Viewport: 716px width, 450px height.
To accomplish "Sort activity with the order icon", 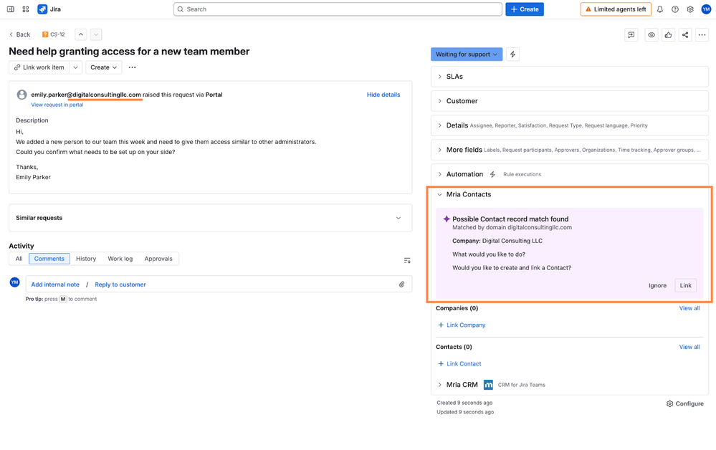I will coord(407,260).
